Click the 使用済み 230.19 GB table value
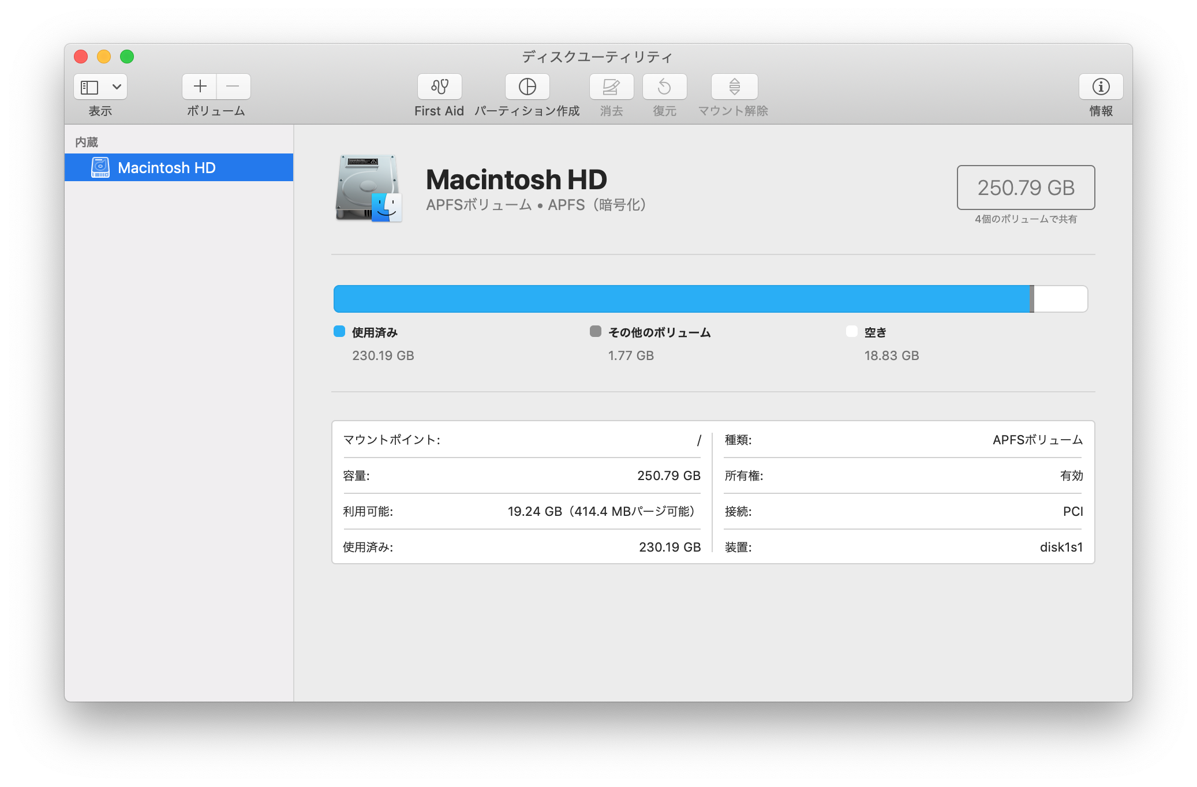The width and height of the screenshot is (1197, 787). click(669, 548)
